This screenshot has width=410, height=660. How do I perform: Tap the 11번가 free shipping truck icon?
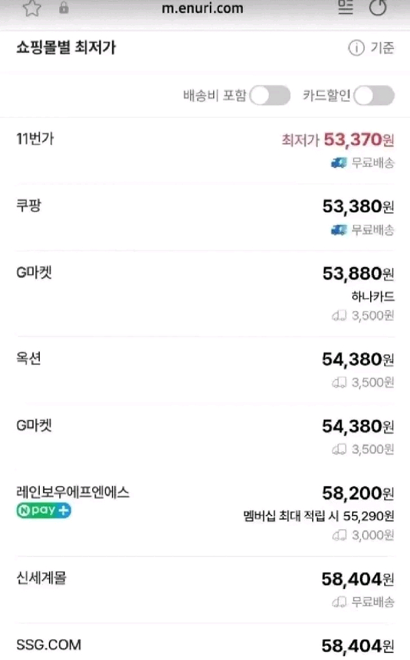(x=339, y=162)
